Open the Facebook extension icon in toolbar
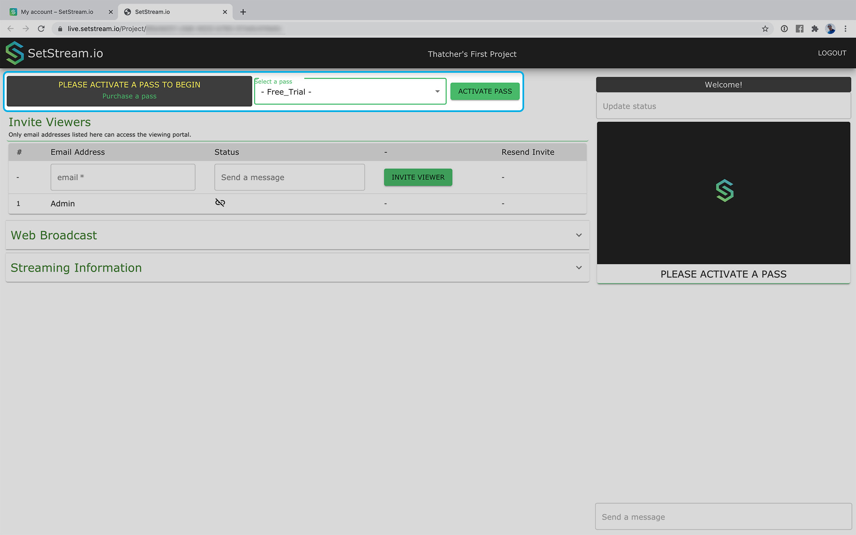Image resolution: width=856 pixels, height=535 pixels. [800, 29]
